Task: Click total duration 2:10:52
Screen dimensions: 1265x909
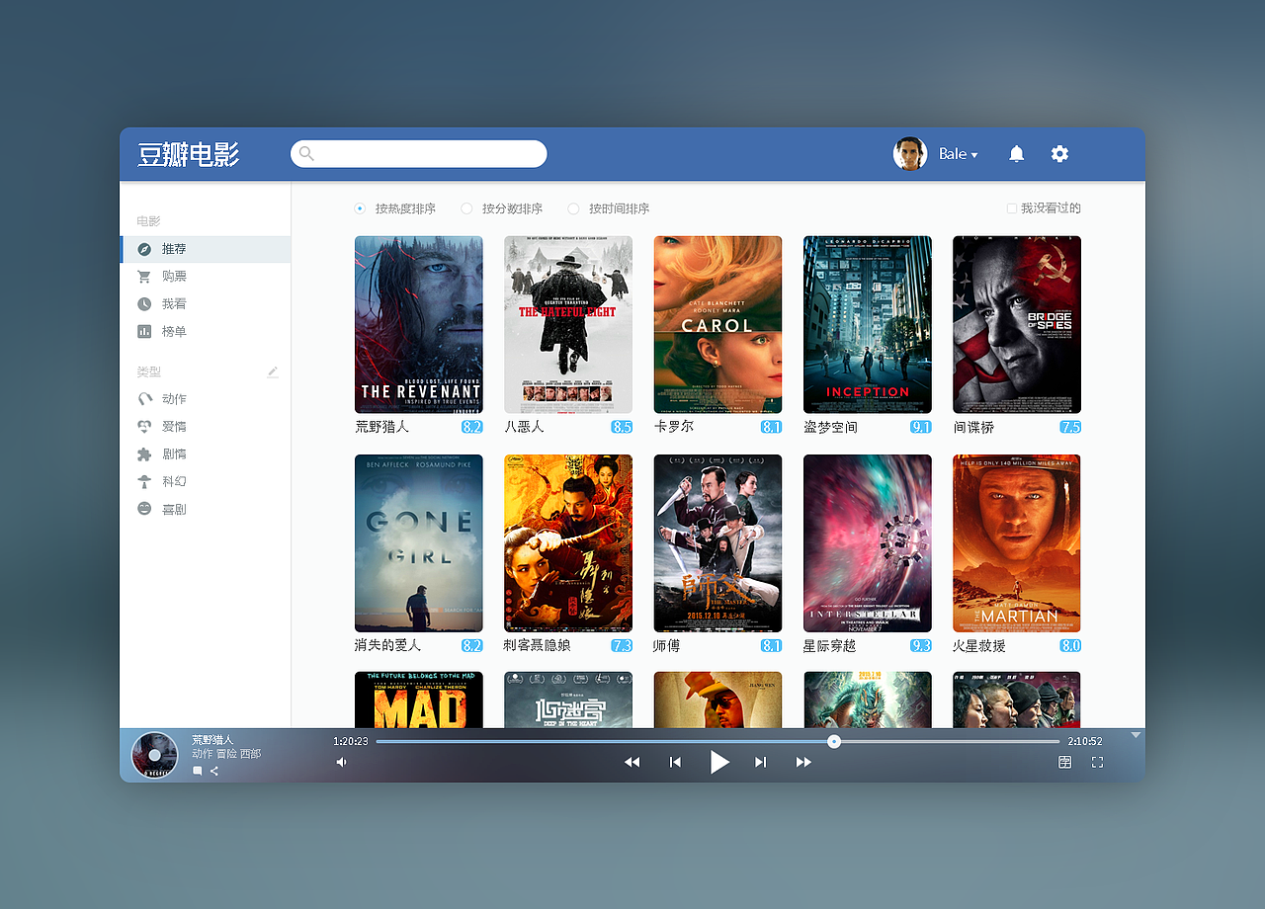Action: (1085, 741)
